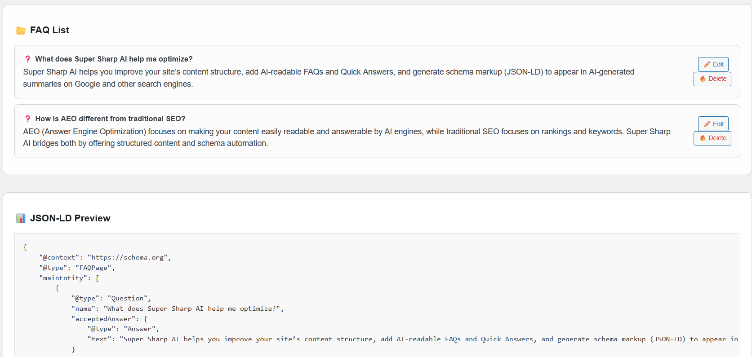This screenshot has width=752, height=357.
Task: Click the "mainEntity" line in the JSON code
Action: (69, 278)
